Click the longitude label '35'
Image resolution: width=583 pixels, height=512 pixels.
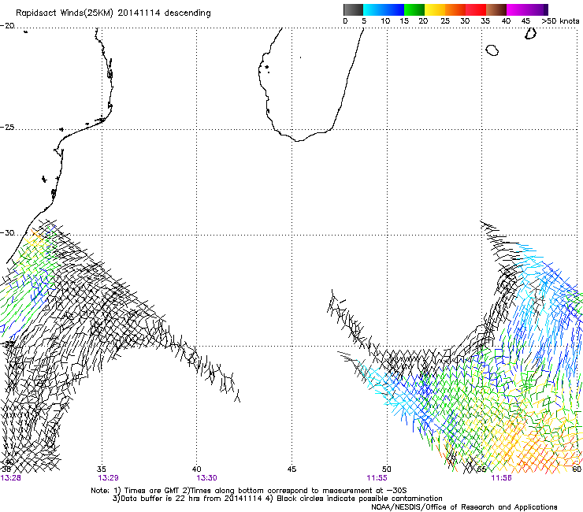[102, 469]
